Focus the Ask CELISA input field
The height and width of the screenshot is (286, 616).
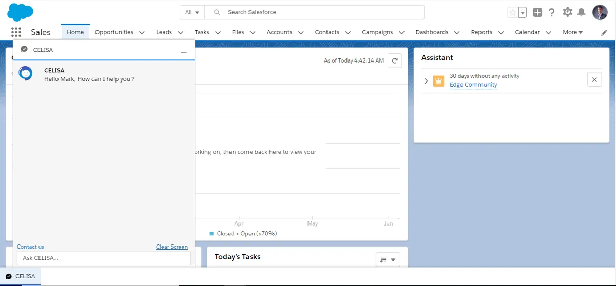[x=104, y=258]
